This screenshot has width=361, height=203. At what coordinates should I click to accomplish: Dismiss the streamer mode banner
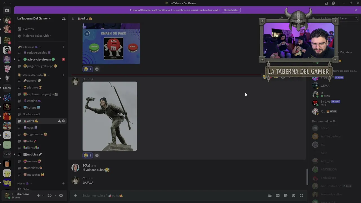(356, 10)
